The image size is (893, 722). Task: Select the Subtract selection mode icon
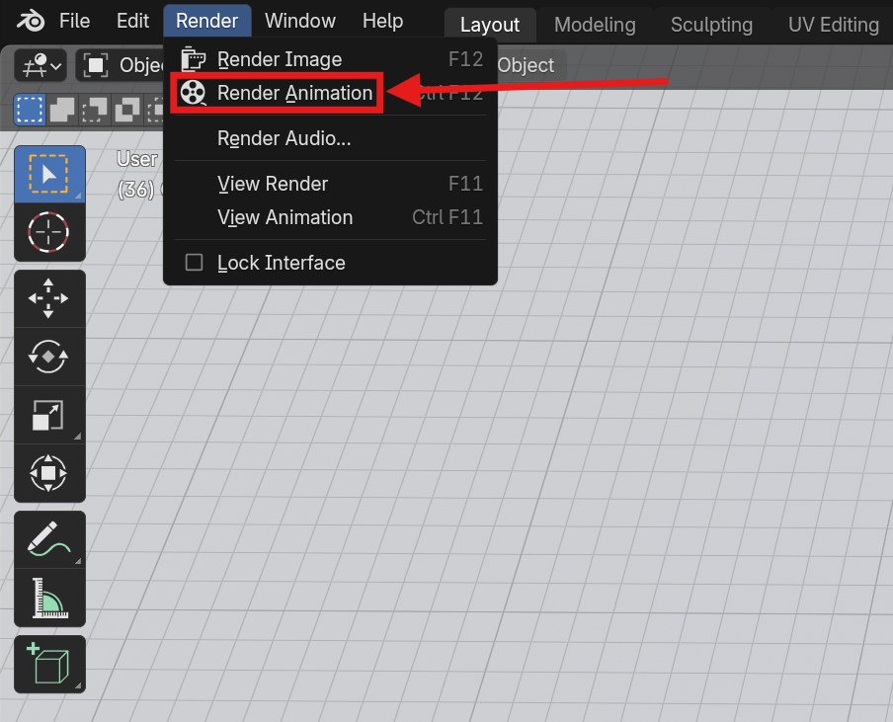click(95, 110)
